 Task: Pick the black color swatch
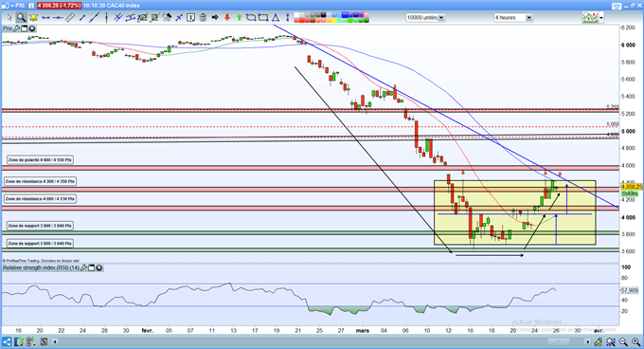click(323, 15)
